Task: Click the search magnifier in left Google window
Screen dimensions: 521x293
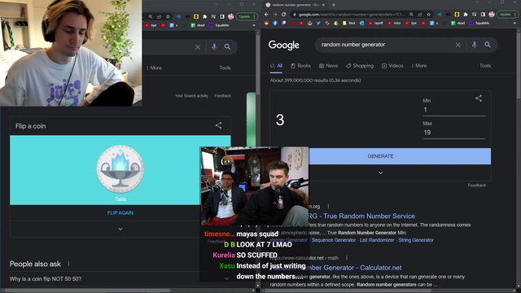Action: click(227, 47)
